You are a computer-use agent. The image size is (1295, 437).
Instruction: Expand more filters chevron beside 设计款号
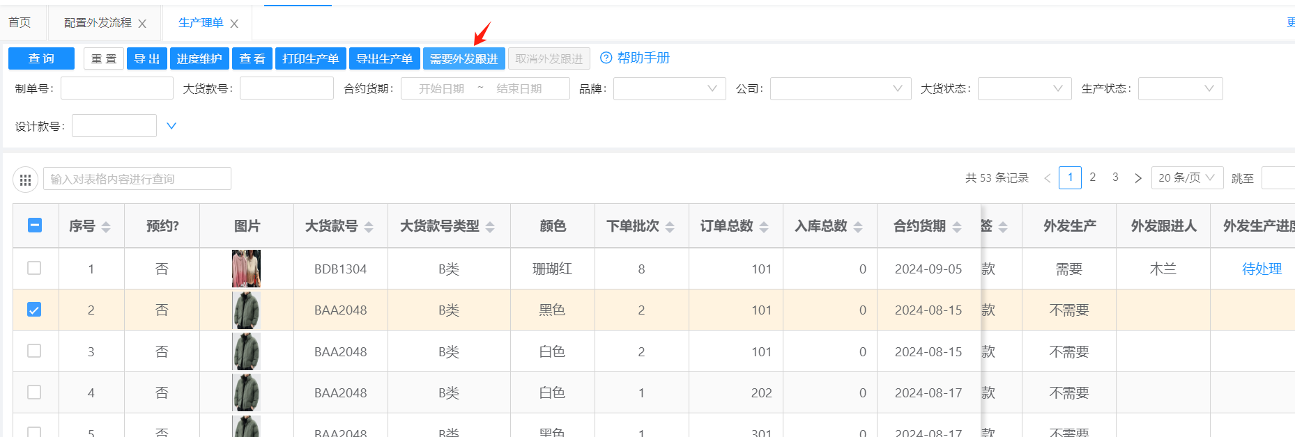point(171,126)
